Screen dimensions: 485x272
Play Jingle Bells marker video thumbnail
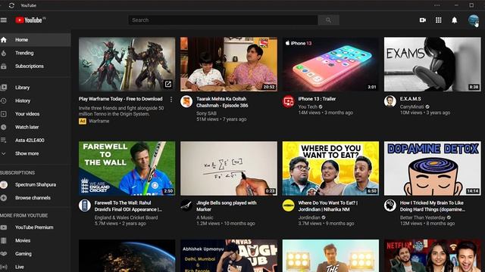click(x=229, y=168)
